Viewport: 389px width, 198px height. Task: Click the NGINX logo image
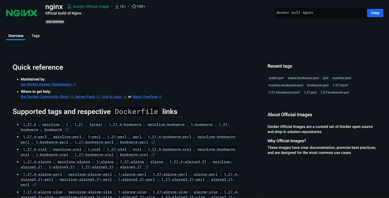[22, 13]
